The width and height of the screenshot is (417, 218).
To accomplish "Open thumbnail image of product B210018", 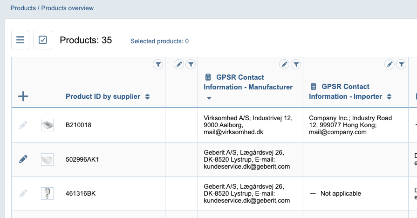I will click(x=48, y=125).
